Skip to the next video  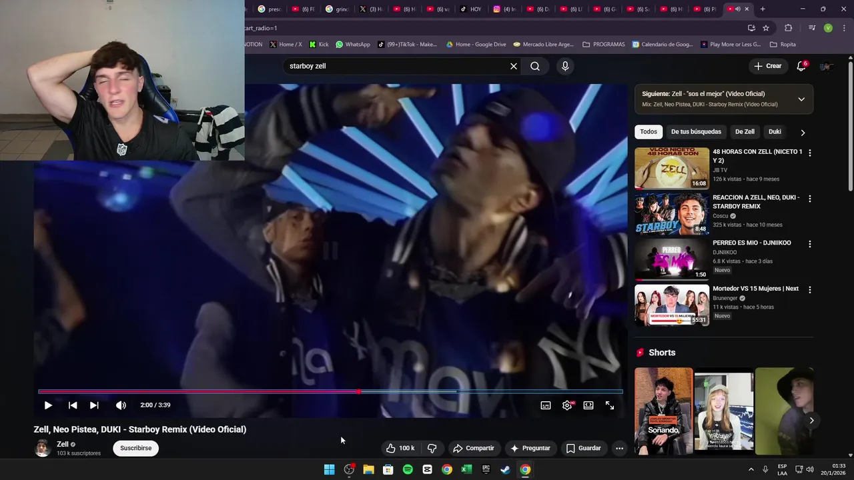coord(94,405)
